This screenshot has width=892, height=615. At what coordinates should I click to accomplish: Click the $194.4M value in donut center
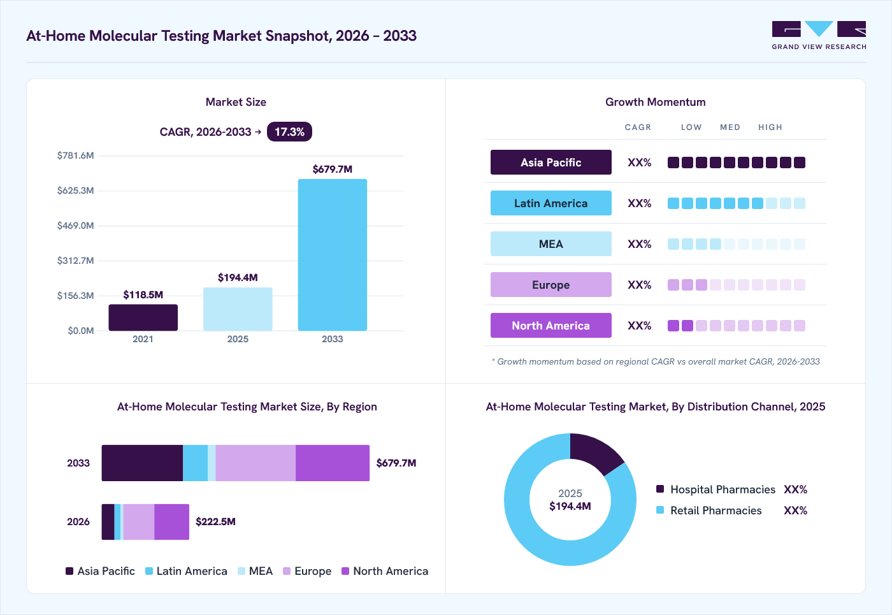(570, 506)
